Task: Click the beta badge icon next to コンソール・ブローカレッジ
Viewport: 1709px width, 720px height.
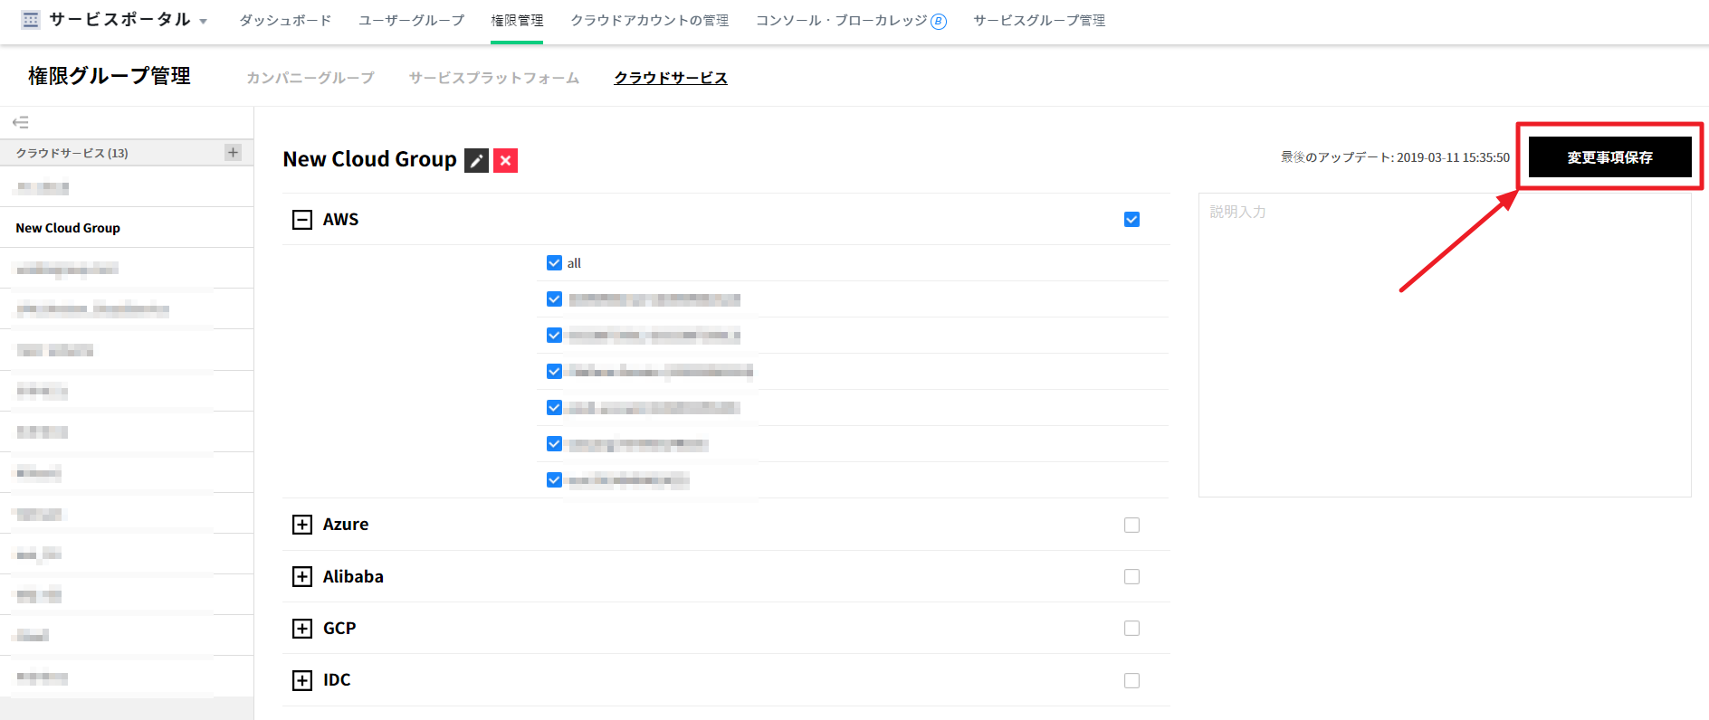Action: [939, 22]
